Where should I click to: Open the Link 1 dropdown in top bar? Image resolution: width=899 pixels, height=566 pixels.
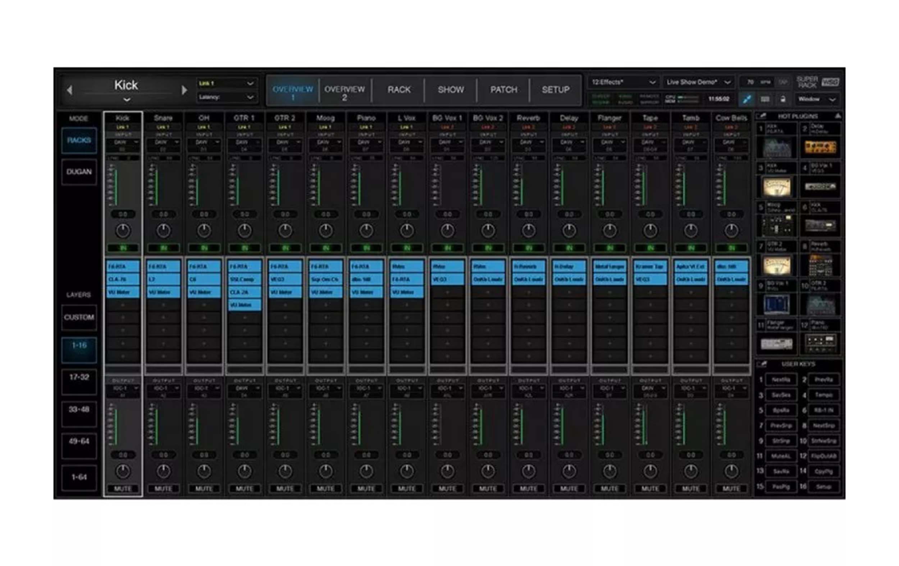pos(226,83)
